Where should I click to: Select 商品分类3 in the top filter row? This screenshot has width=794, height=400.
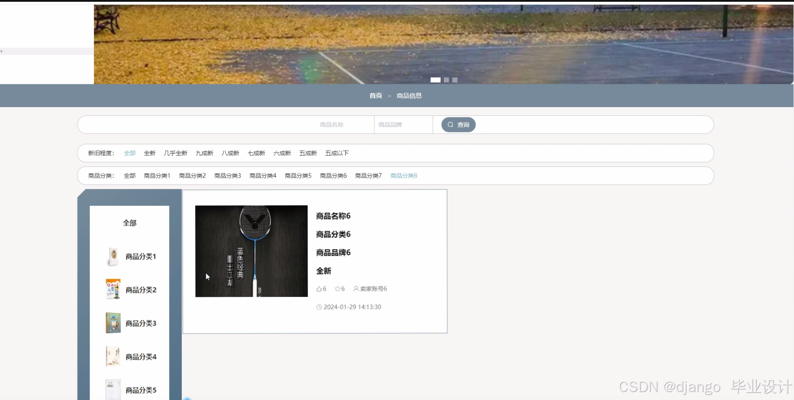(227, 176)
